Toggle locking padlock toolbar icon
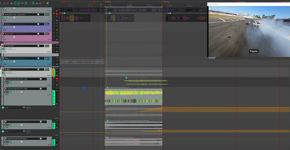 pos(37,3)
